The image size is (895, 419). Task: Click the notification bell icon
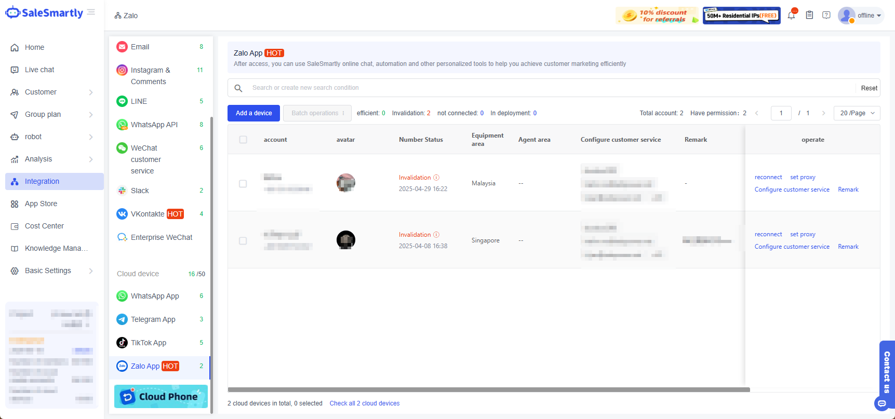[x=791, y=16]
